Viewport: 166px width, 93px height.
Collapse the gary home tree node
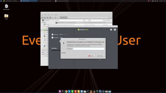[x=41, y=22]
